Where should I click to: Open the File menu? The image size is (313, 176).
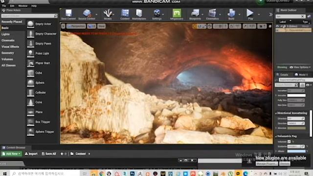click(x=4, y=6)
